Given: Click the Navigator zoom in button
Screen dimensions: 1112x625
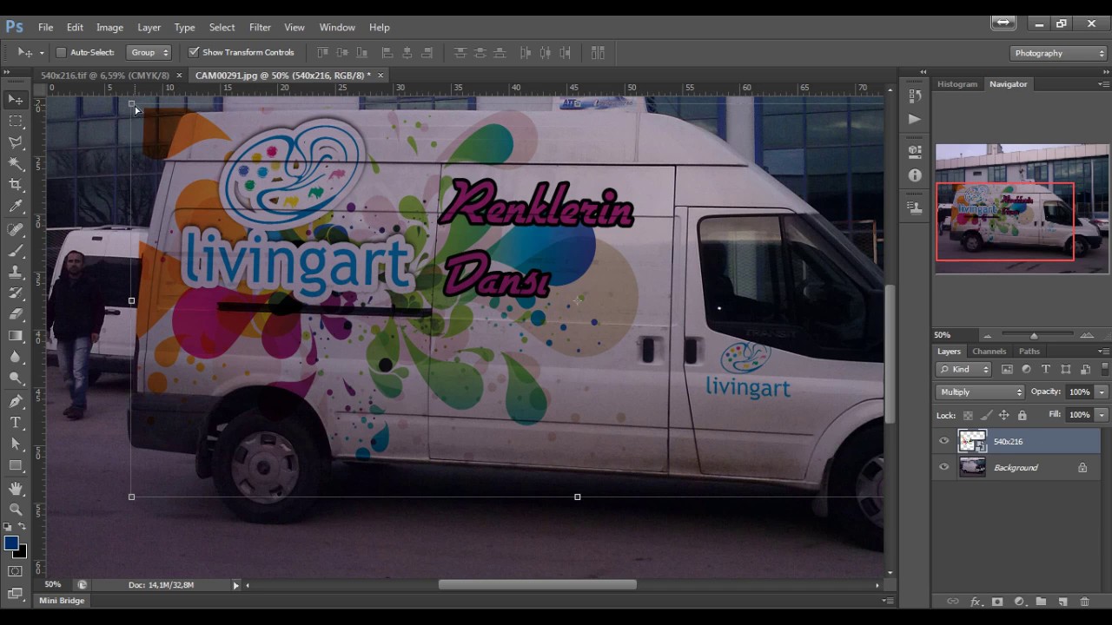Looking at the screenshot, I should pos(1087,335).
